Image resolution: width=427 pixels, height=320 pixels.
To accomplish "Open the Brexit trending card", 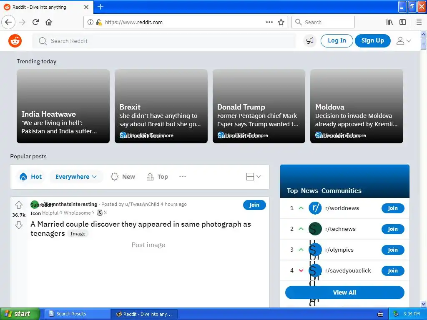I will [x=161, y=106].
